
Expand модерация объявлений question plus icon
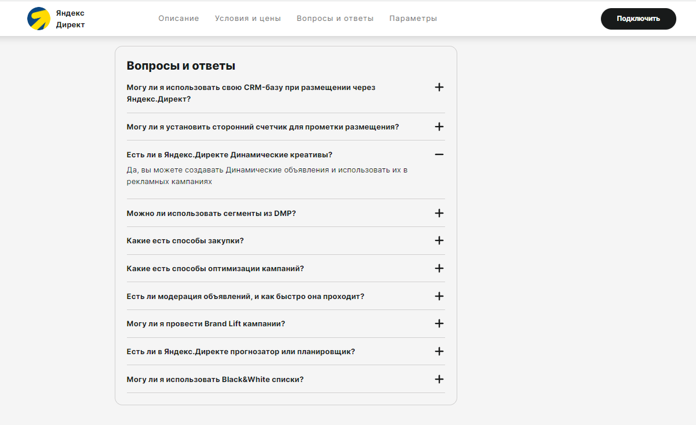click(439, 296)
